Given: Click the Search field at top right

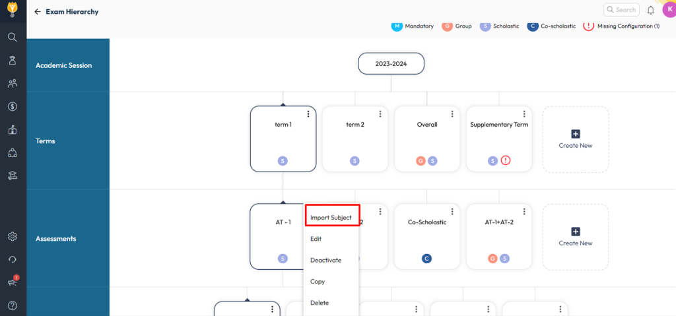Looking at the screenshot, I should click(621, 10).
